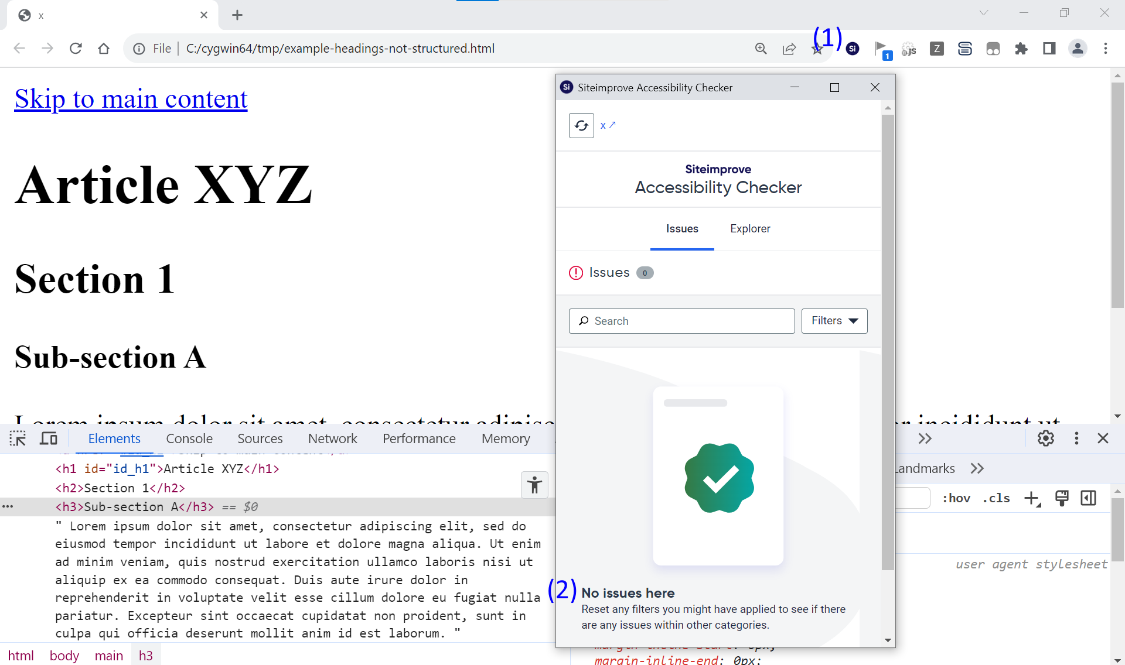The height and width of the screenshot is (665, 1125).
Task: Go to browser home page
Action: point(104,49)
